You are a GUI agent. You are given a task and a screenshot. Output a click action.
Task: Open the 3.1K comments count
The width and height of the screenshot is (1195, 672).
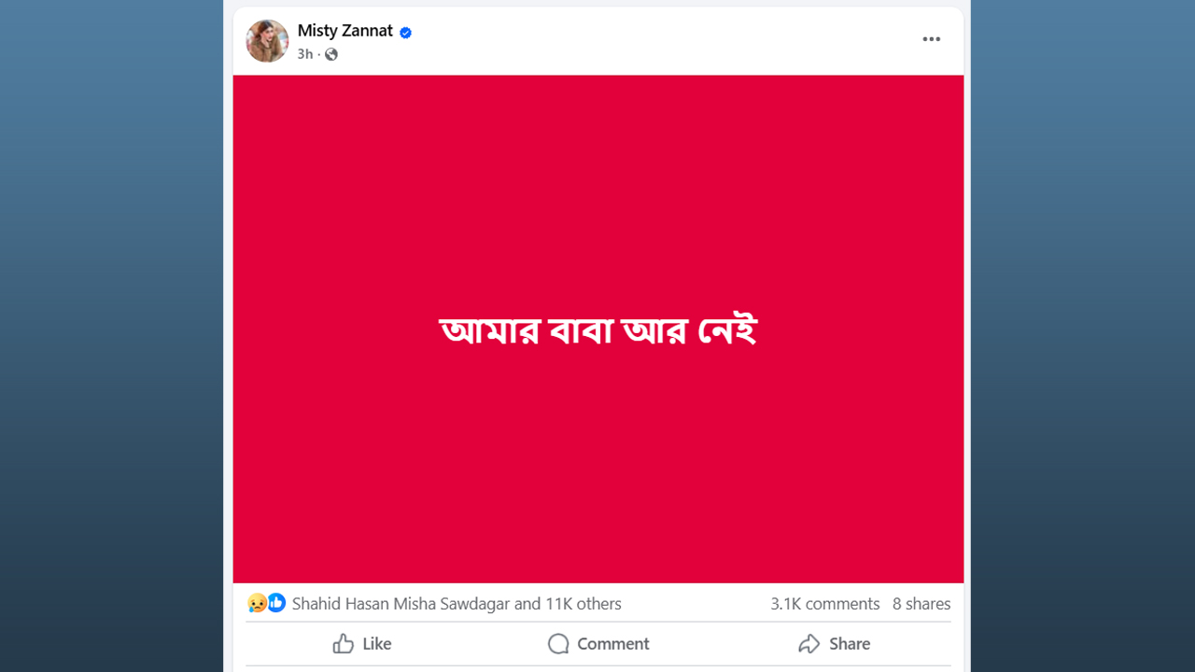coord(824,604)
